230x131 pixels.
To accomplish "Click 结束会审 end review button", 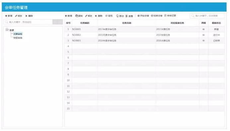I will click(x=157, y=16).
